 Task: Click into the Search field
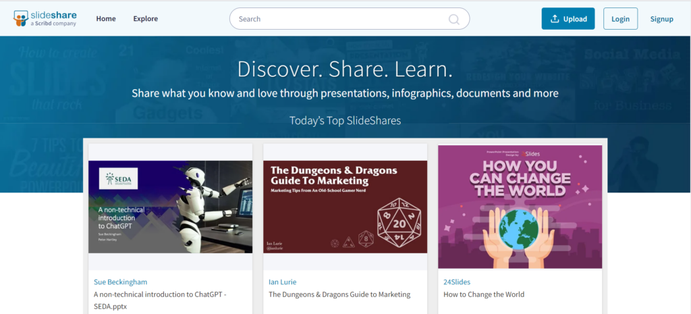[x=350, y=18]
